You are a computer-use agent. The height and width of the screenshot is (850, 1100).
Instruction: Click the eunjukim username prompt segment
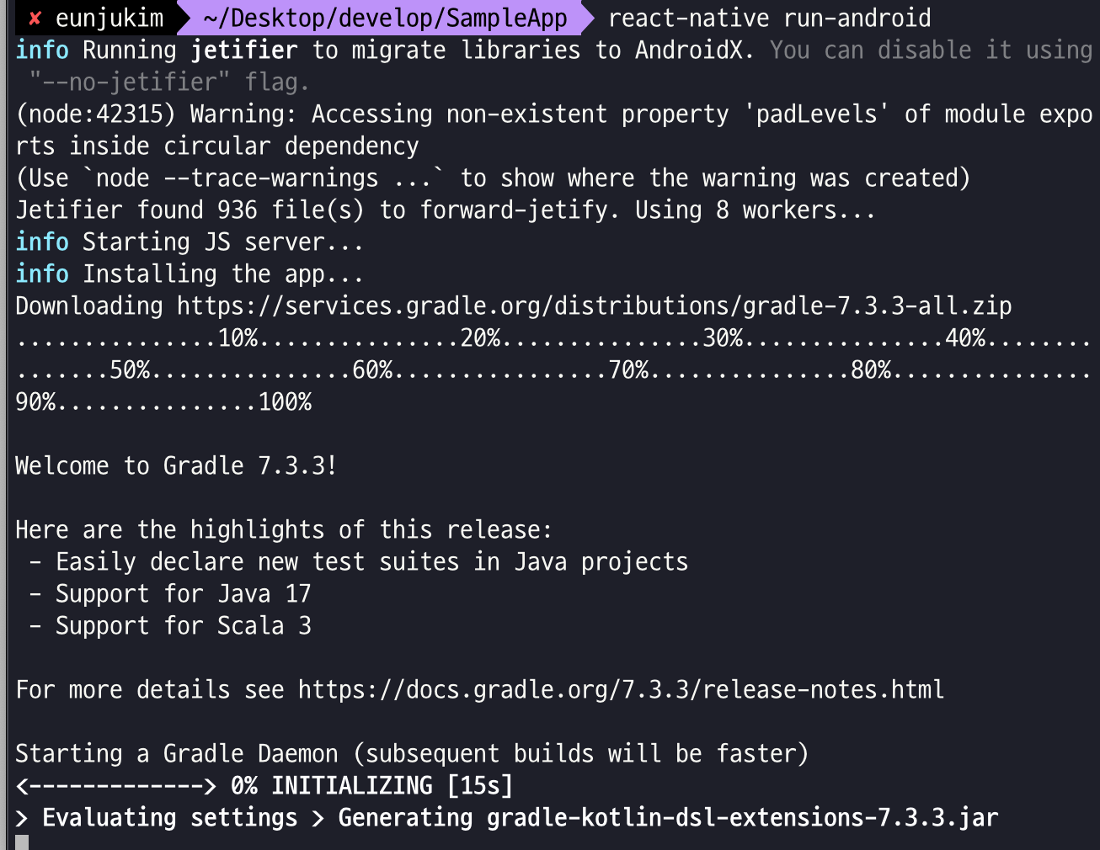point(109,19)
